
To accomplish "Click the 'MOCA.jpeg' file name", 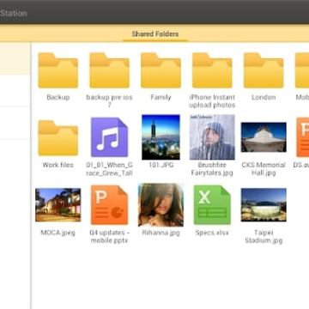I will click(58, 233).
